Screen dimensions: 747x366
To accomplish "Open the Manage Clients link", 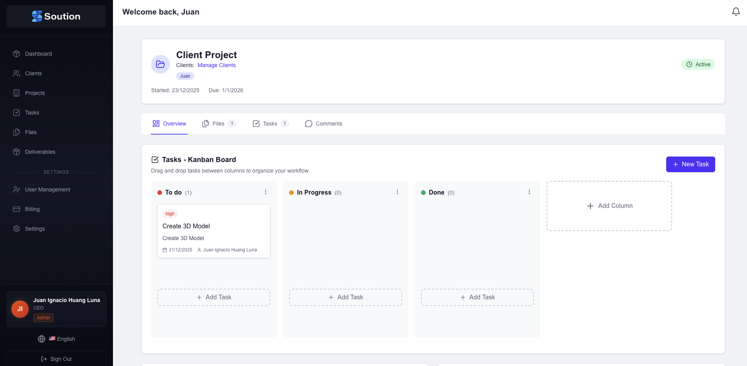I will (217, 65).
